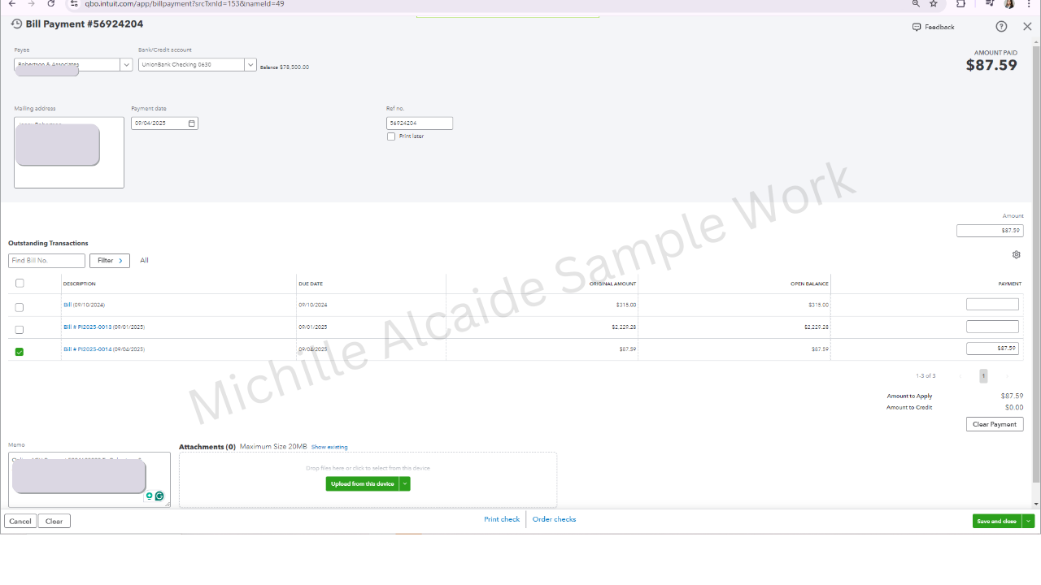Screen dimensions: 1041x585
Task: Open the payment date calendar picker
Action: [192, 123]
